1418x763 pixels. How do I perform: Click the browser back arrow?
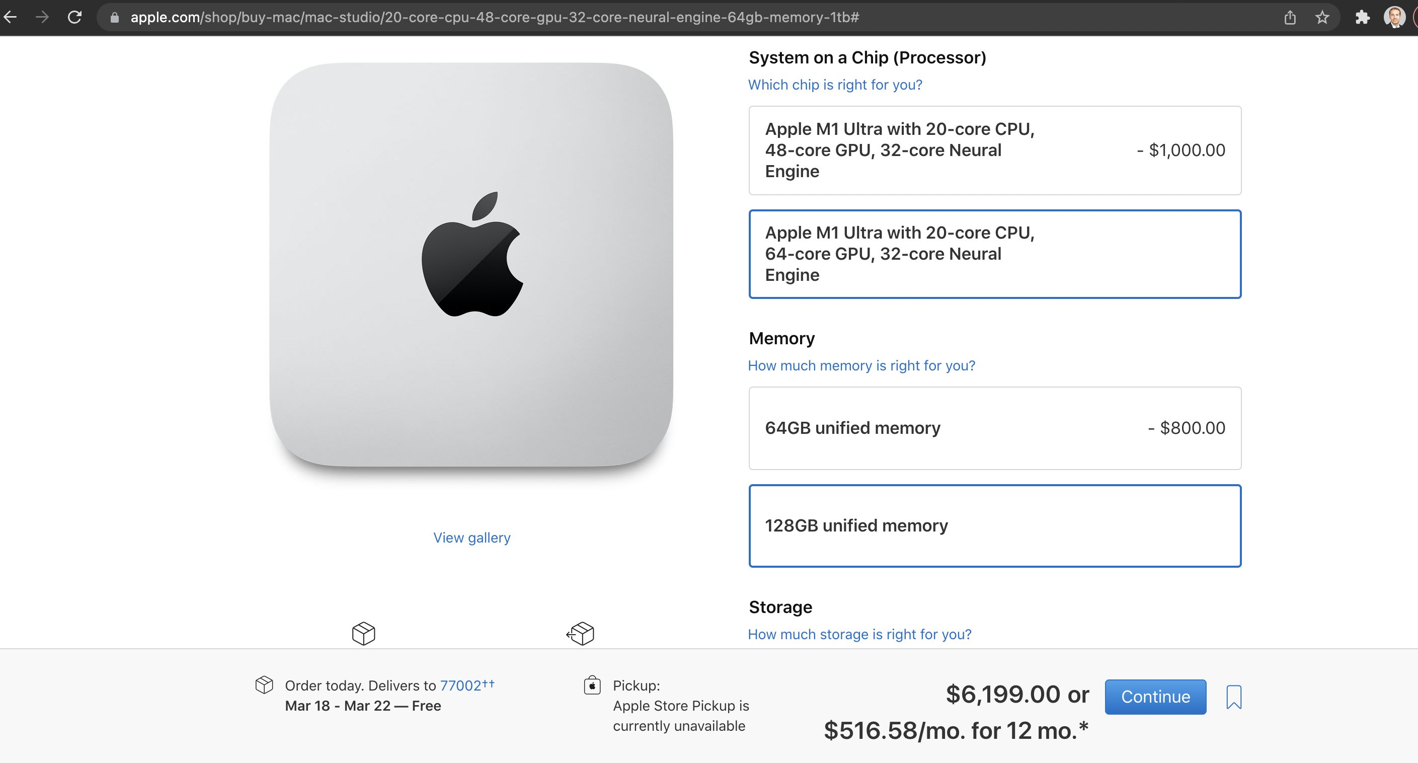coord(11,18)
